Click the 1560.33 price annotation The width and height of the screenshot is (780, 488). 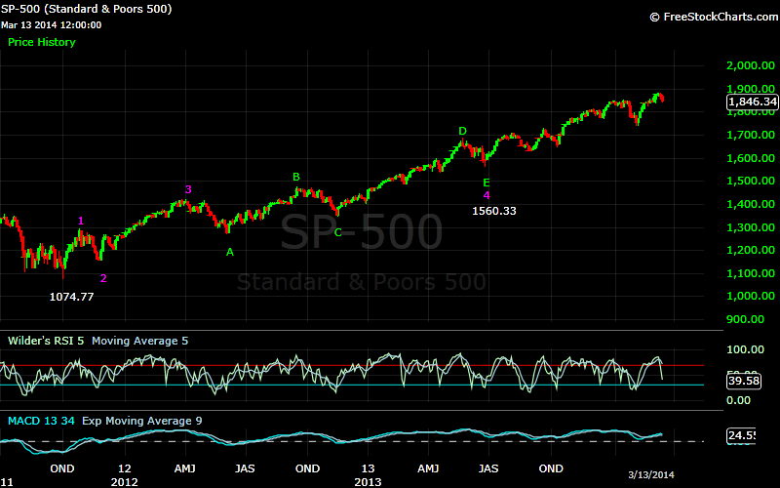click(x=494, y=211)
